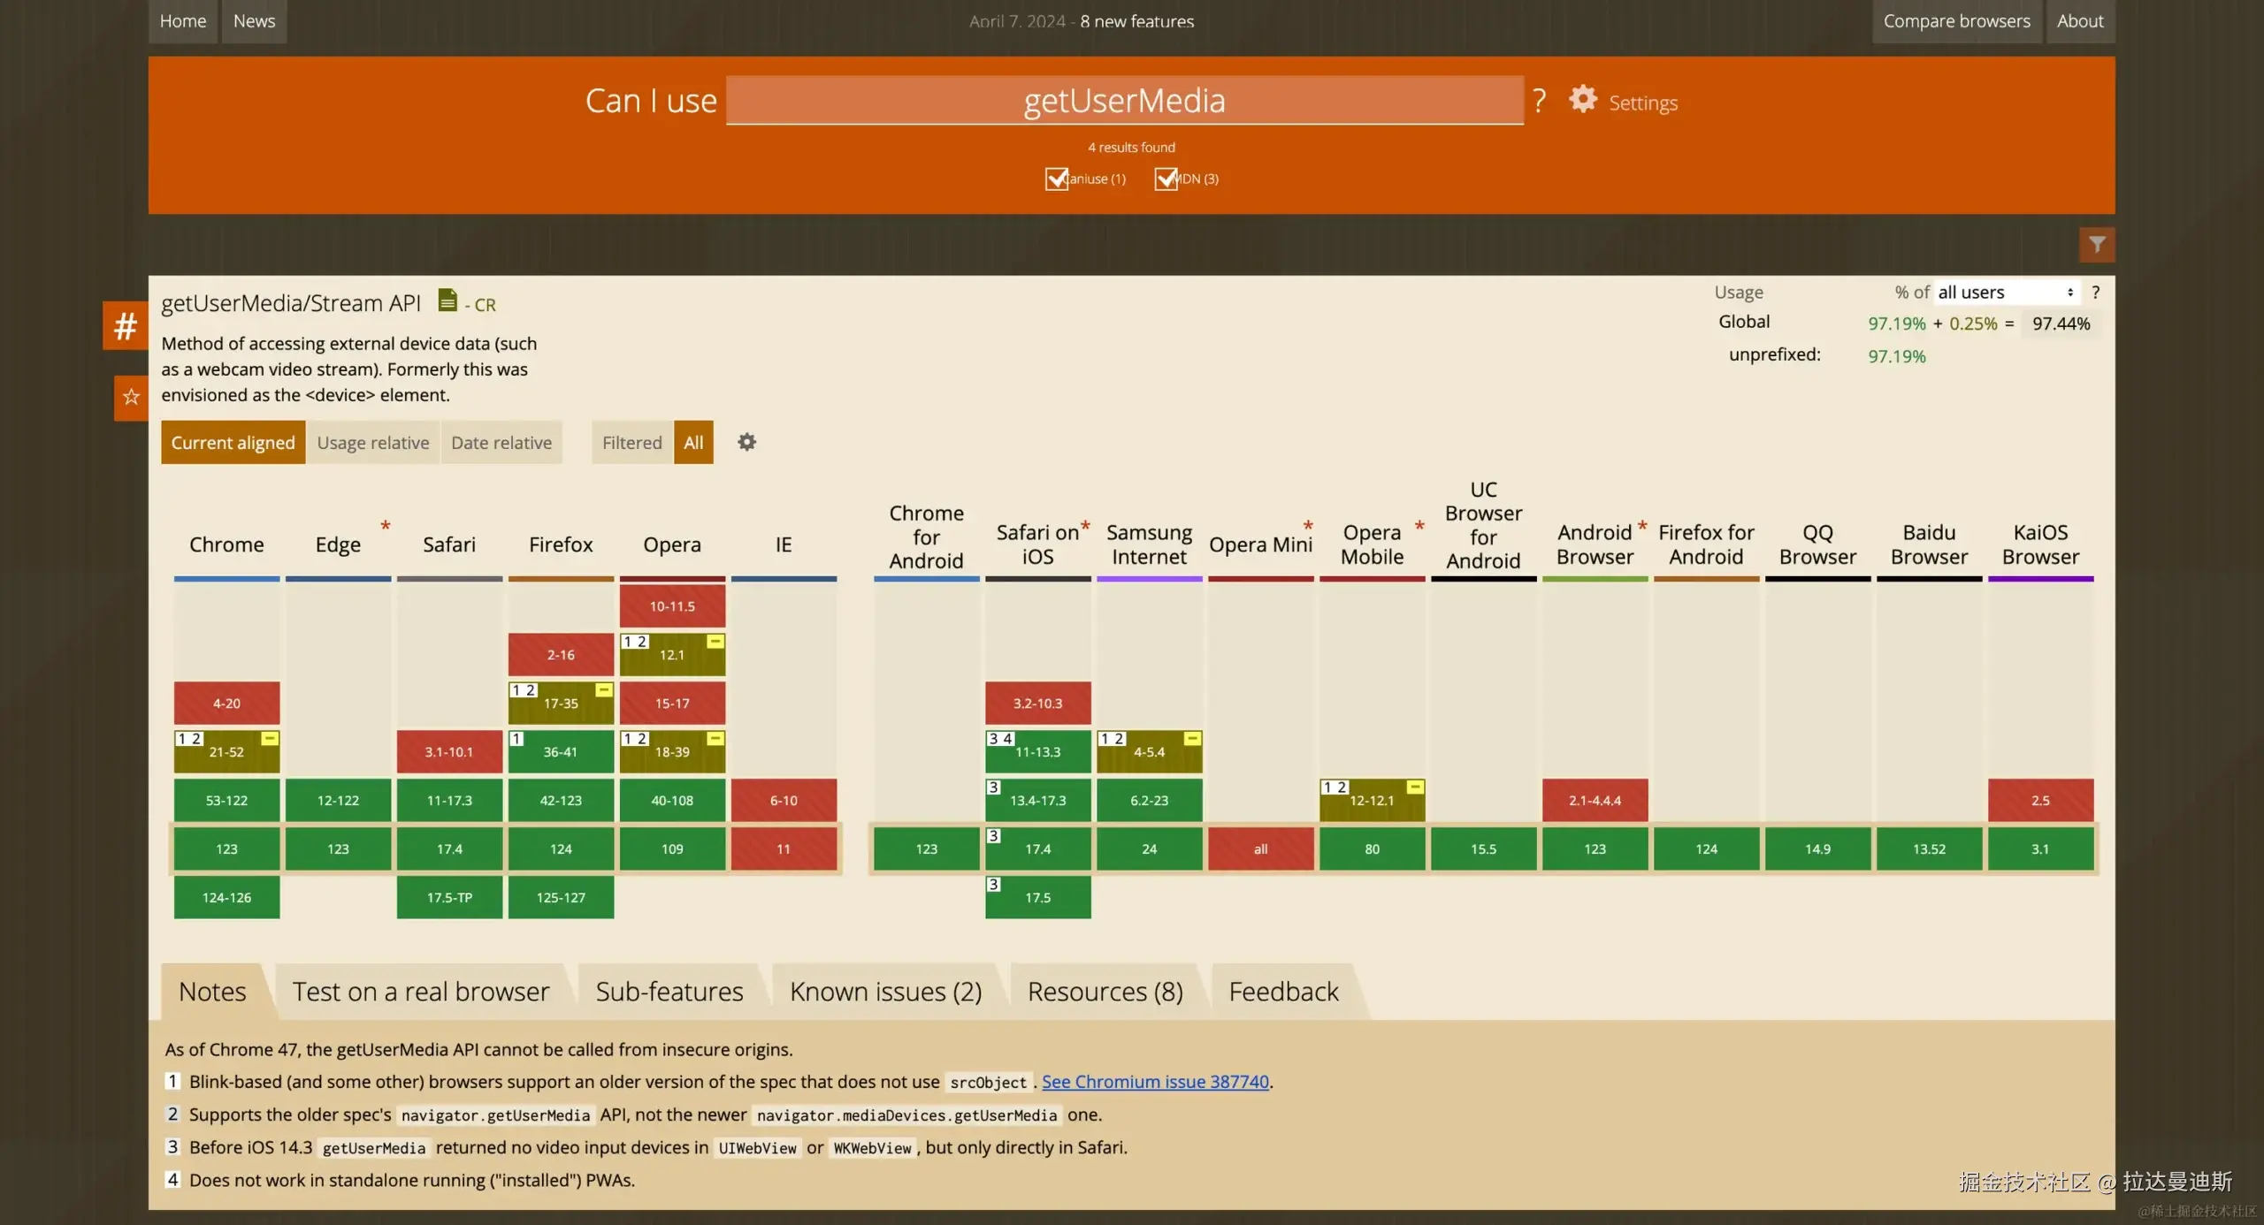
Task: Open the spec document icon near CR
Action: tap(447, 301)
